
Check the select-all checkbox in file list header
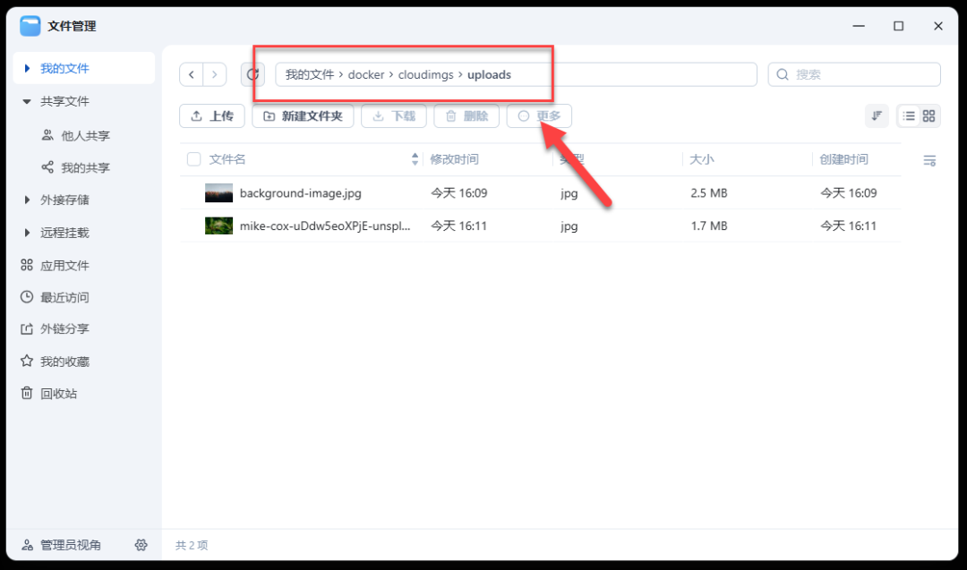coord(193,158)
